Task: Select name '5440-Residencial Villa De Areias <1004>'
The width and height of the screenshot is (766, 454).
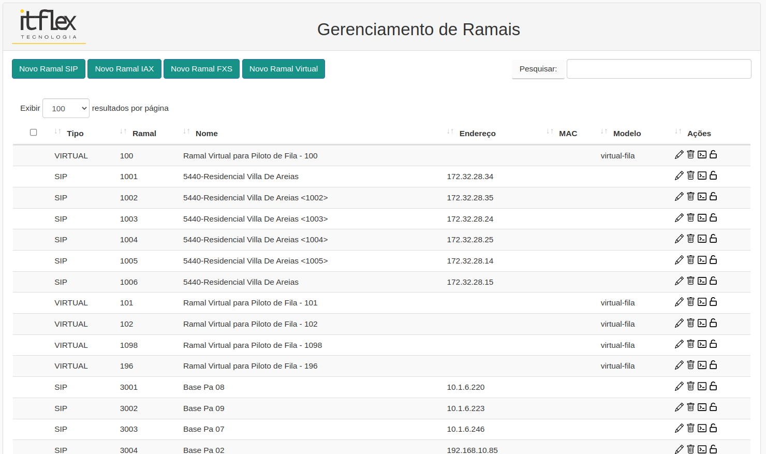Action: (256, 240)
